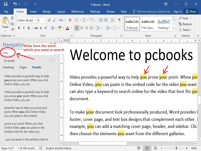201x151 pixels.
Task: Apply the No Spacing style
Action: coord(148,24)
